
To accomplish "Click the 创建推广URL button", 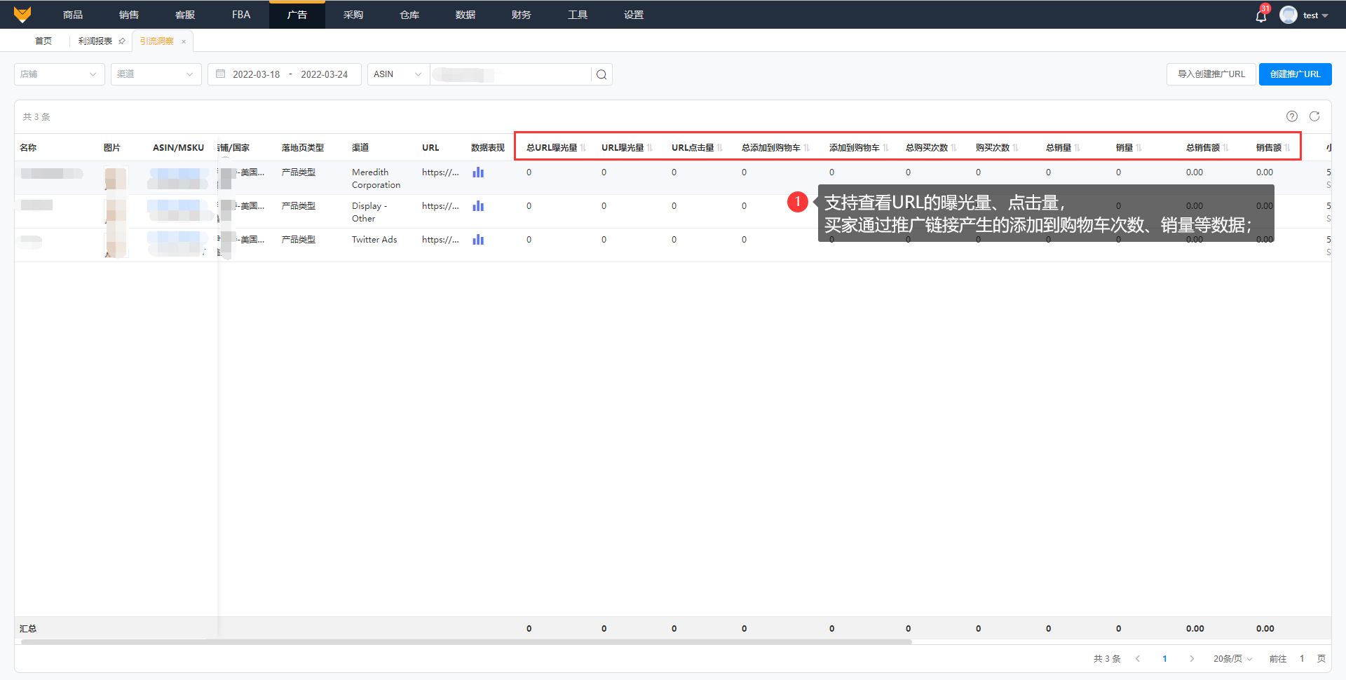I will point(1295,74).
